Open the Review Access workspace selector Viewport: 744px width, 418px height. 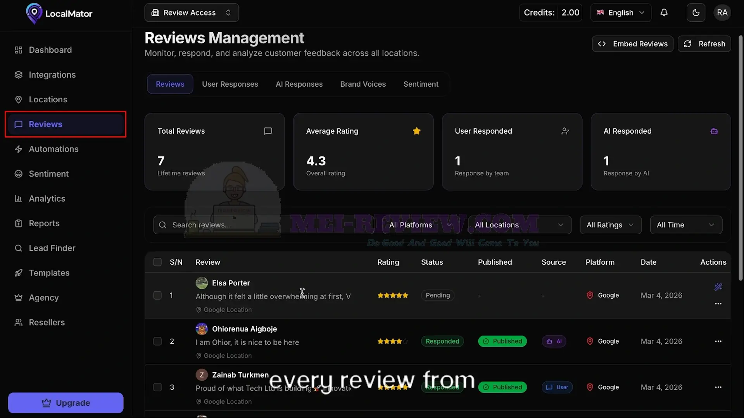tap(192, 13)
